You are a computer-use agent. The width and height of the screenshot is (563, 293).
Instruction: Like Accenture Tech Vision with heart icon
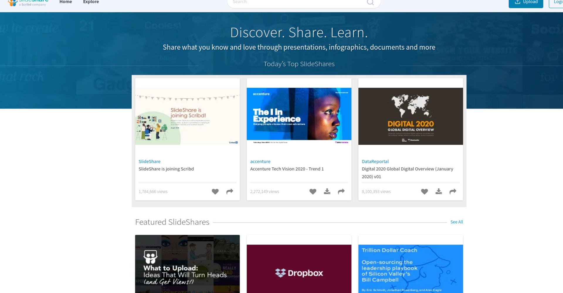click(x=313, y=191)
